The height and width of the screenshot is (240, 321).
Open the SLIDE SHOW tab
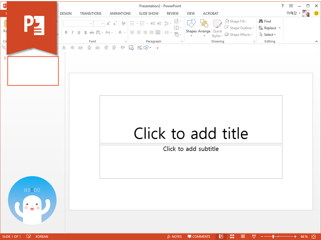coord(149,13)
